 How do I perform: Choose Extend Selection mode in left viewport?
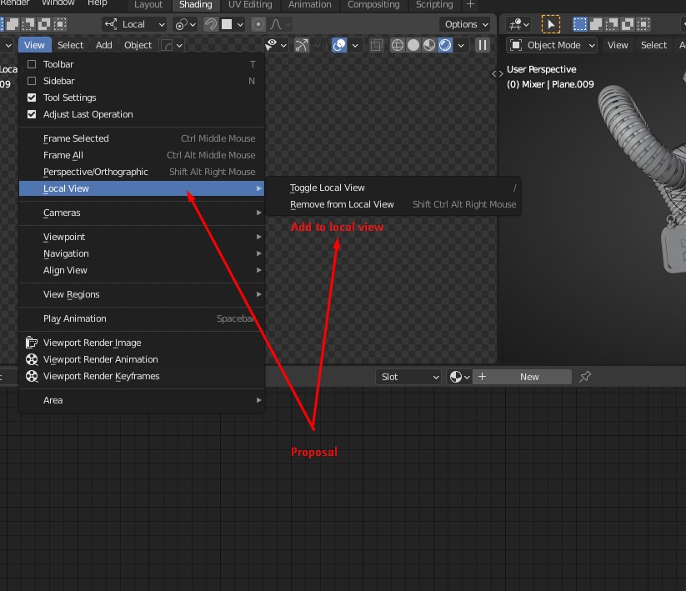(x=13, y=24)
